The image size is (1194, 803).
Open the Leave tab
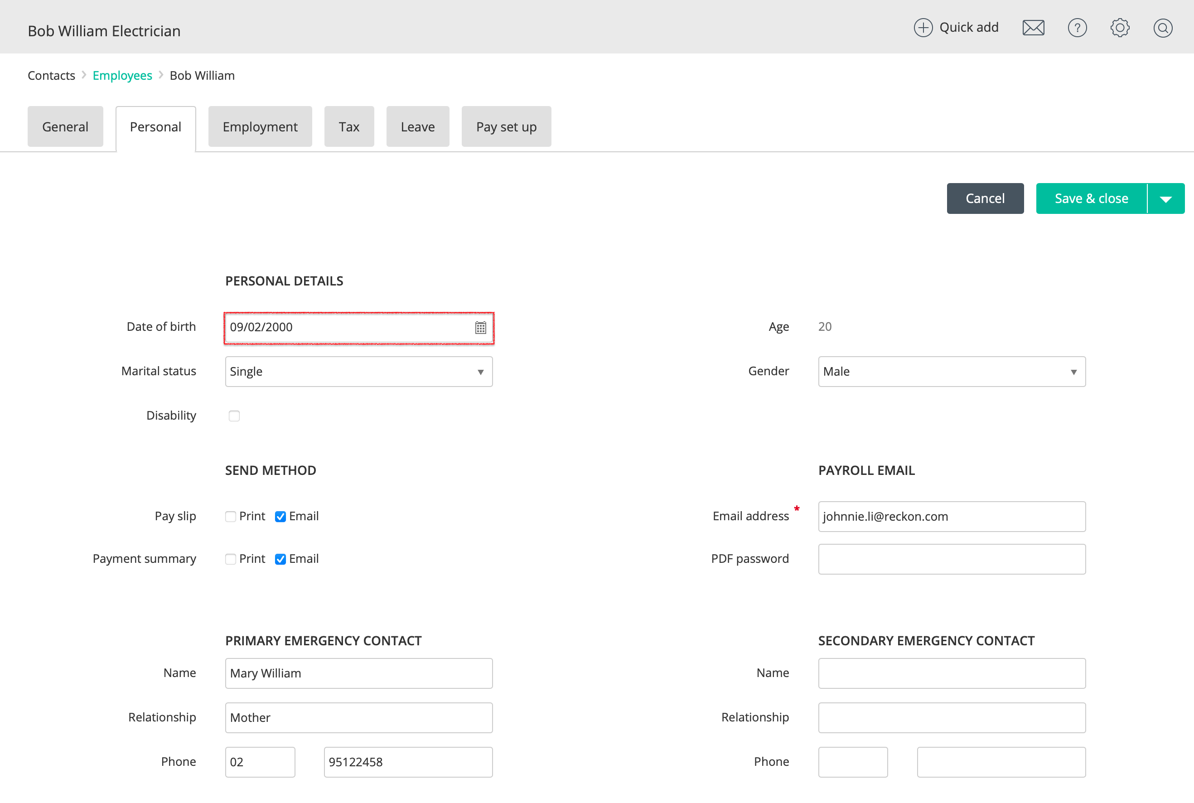point(418,126)
